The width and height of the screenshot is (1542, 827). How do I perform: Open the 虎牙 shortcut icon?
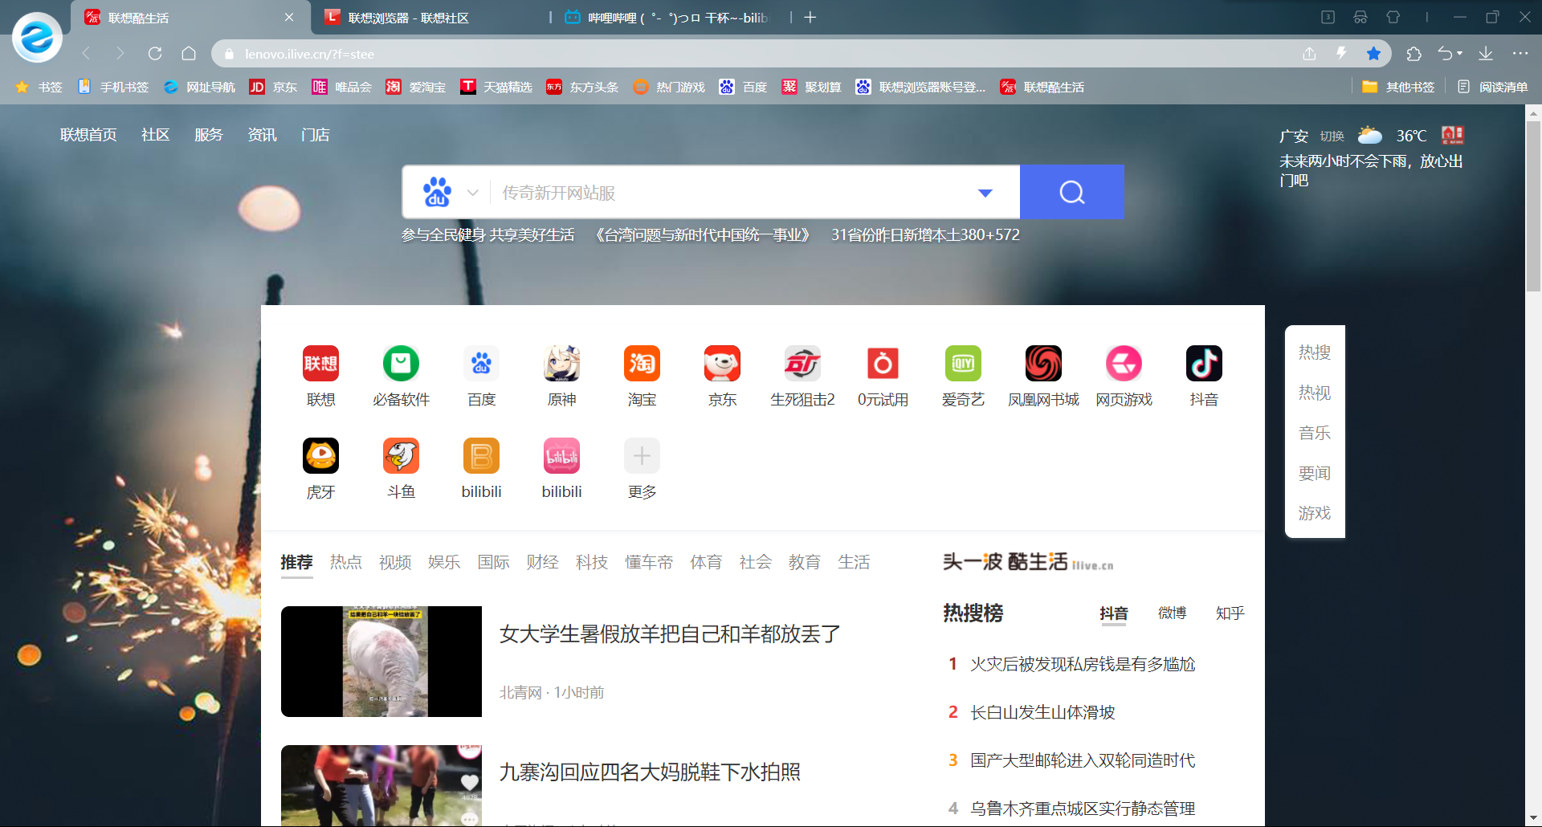pos(320,456)
